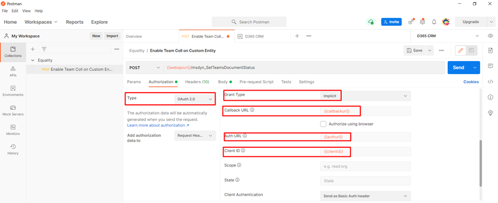Open the Send button dropdown arrow

[475, 68]
